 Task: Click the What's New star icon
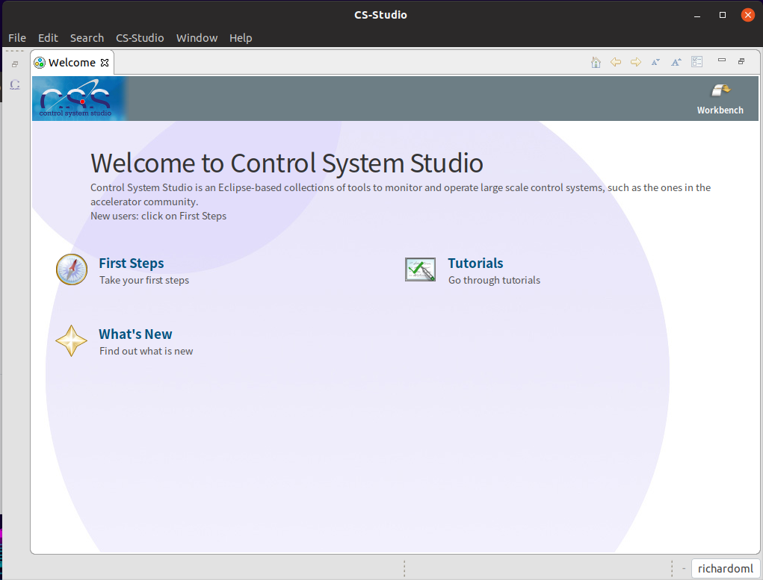click(71, 340)
